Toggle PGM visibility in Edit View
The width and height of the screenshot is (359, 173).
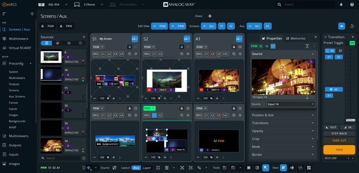pyautogui.click(x=159, y=26)
